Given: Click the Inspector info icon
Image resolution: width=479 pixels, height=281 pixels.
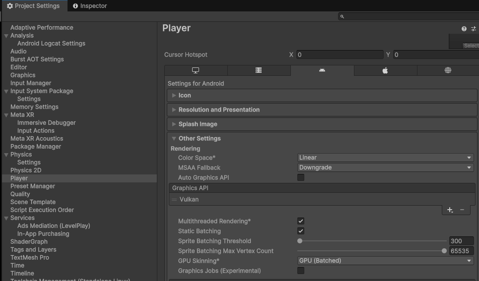Looking at the screenshot, I should (x=75, y=6).
